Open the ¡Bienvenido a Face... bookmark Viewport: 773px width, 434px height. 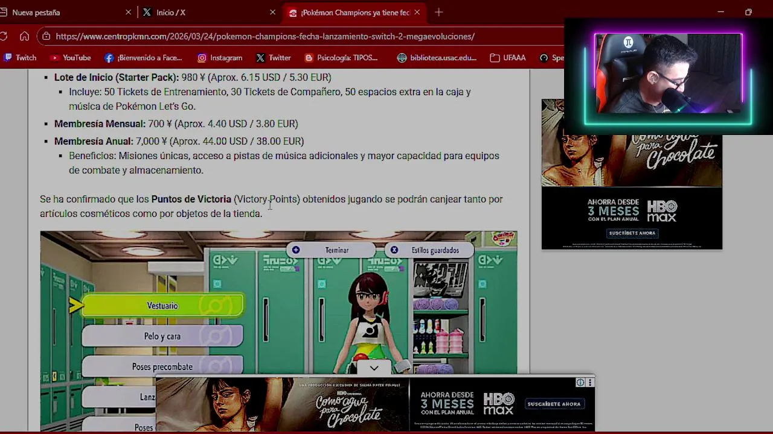tap(143, 58)
